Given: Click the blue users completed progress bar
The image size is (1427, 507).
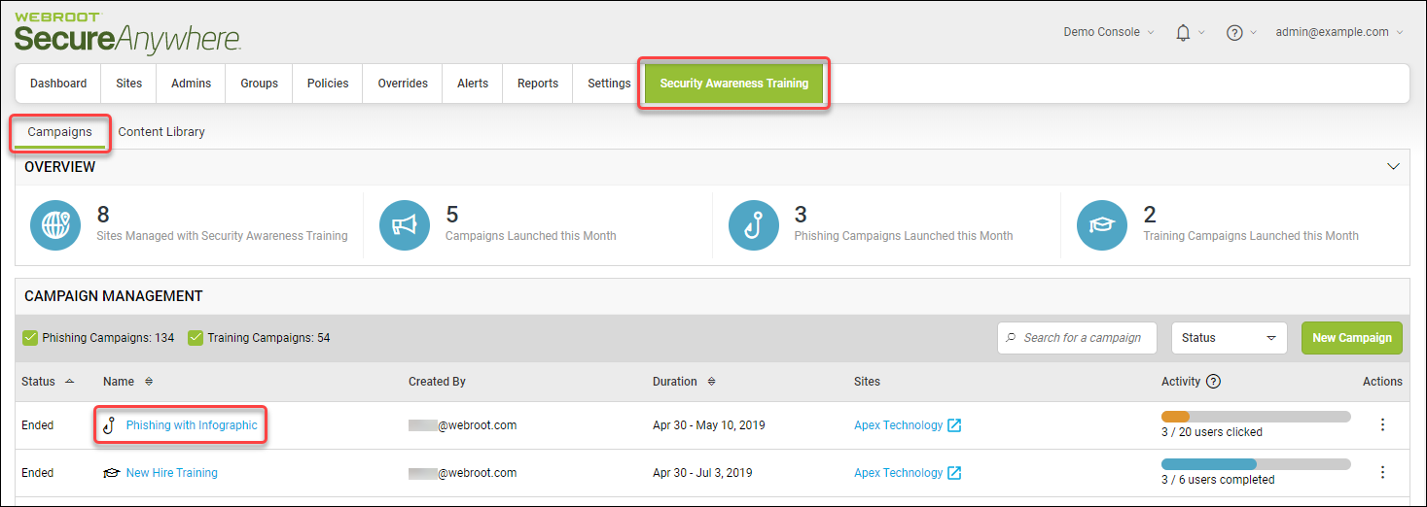Looking at the screenshot, I should click(1256, 464).
